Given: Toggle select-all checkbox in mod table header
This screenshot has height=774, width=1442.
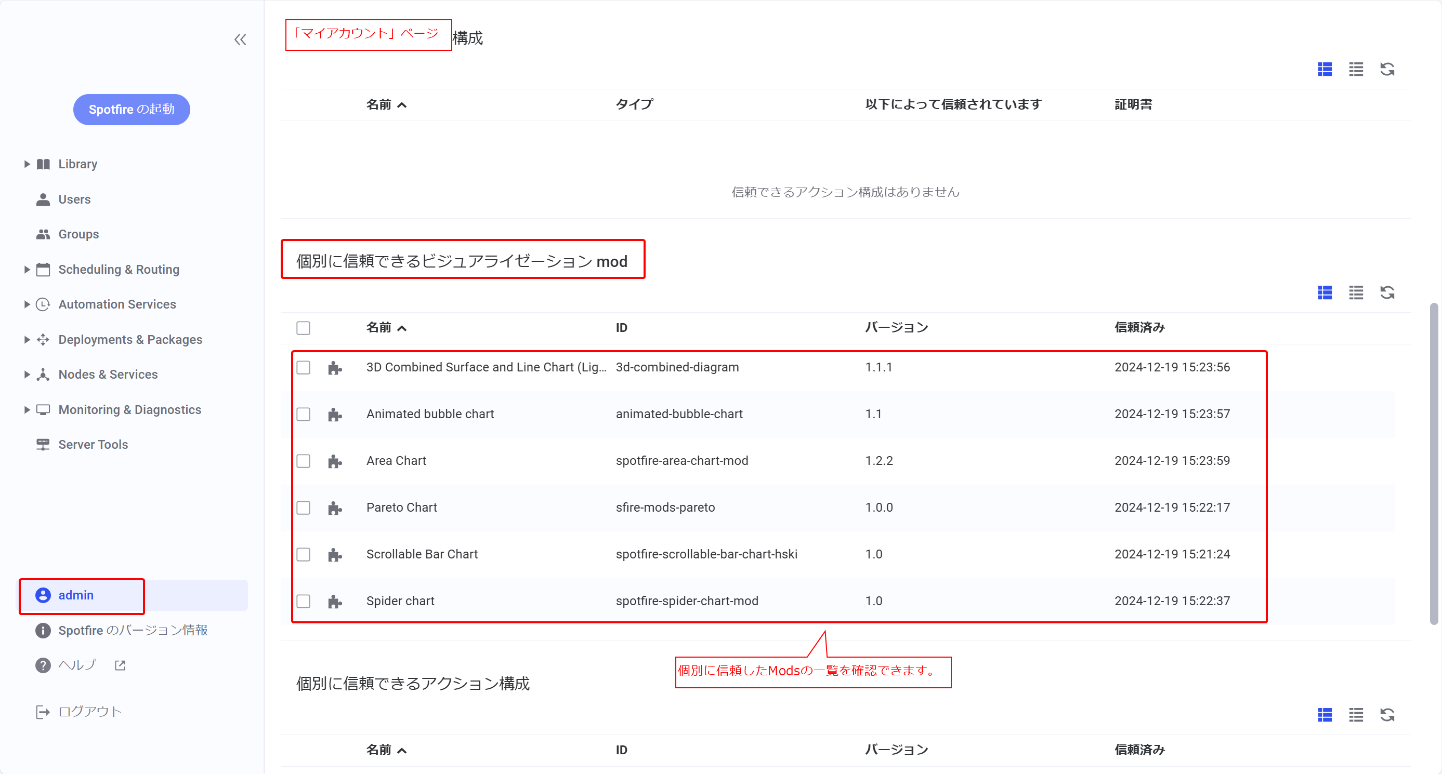Looking at the screenshot, I should (x=304, y=328).
